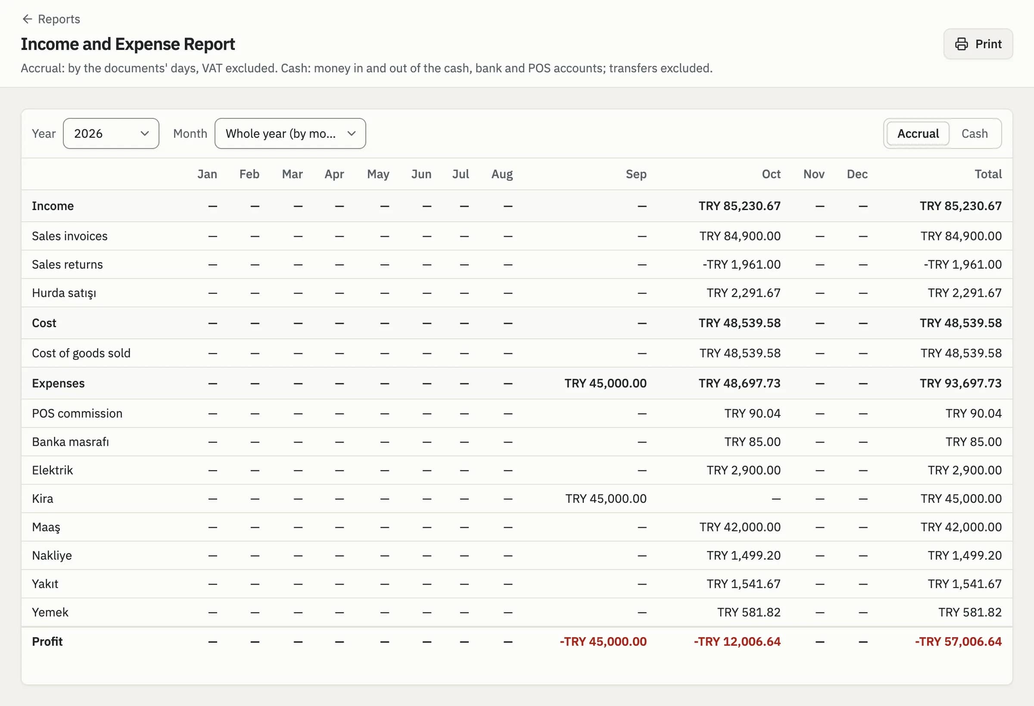Select the Sales returns row label
The width and height of the screenshot is (1034, 706).
click(67, 264)
